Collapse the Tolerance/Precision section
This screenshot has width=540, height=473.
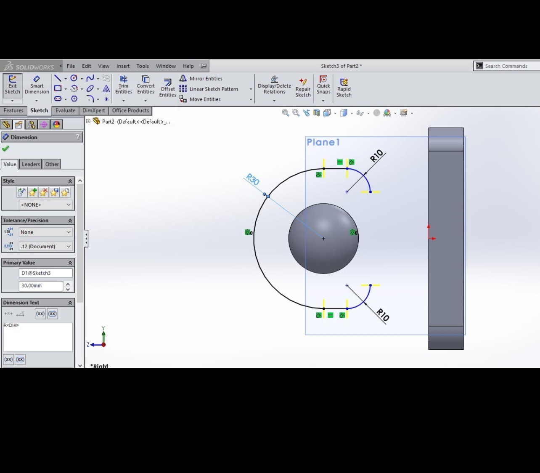[x=70, y=221]
